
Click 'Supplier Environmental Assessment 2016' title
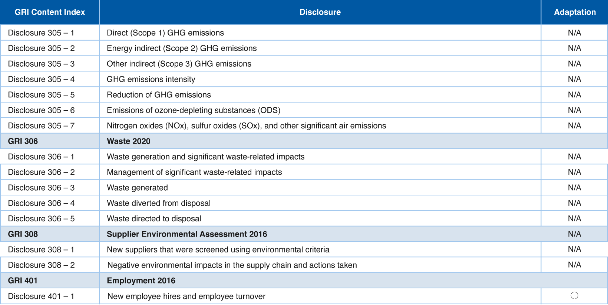pos(187,234)
